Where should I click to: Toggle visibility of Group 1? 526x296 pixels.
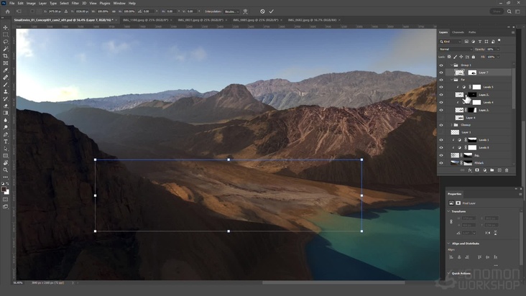click(x=441, y=65)
